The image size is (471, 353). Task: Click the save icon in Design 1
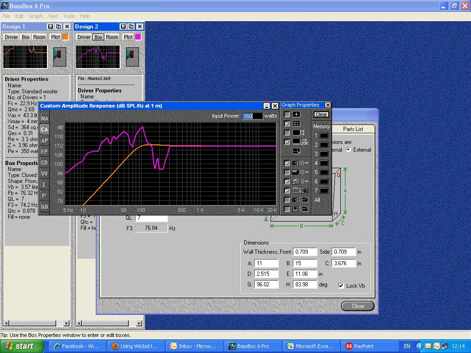tap(51, 27)
